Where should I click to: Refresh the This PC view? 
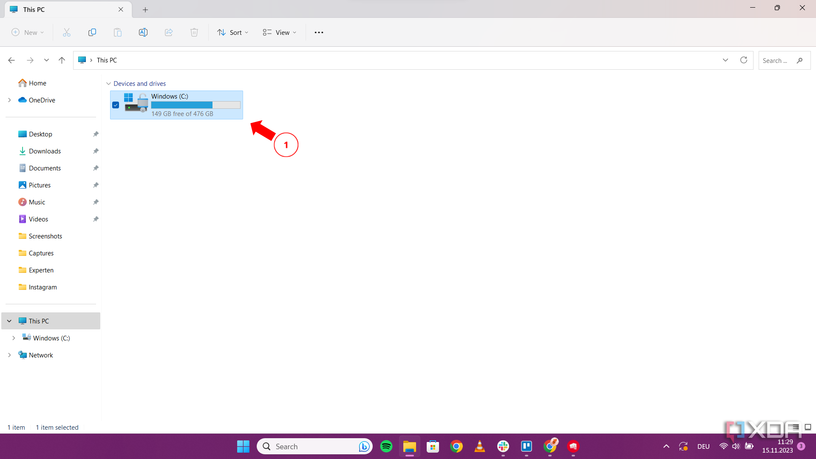point(744,60)
